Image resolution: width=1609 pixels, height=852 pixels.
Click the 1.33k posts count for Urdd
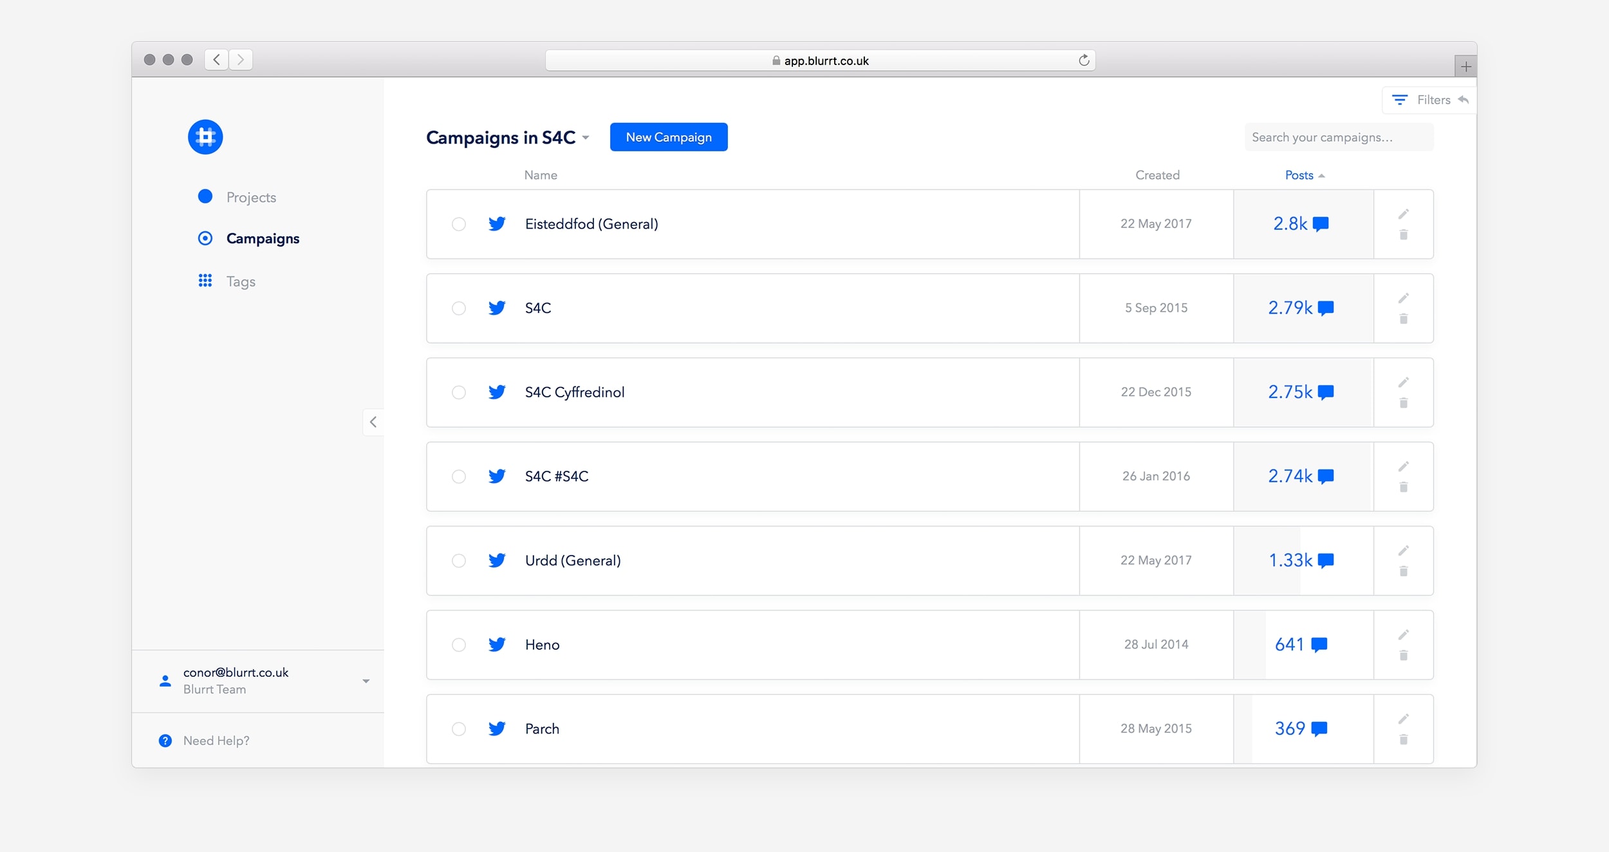pyautogui.click(x=1301, y=560)
